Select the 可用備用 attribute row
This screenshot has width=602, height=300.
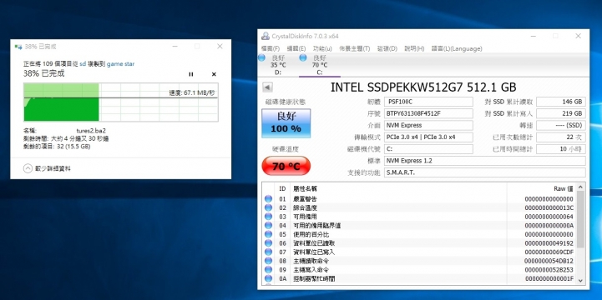pyautogui.click(x=419, y=217)
